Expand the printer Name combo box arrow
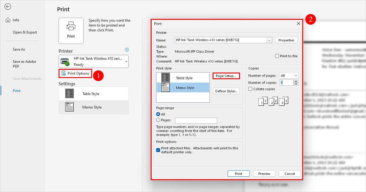 click(269, 40)
